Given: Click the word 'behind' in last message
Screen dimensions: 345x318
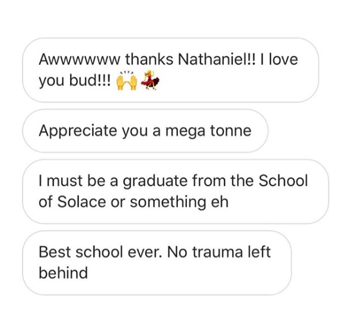Looking at the screenshot, I should coord(63,273).
